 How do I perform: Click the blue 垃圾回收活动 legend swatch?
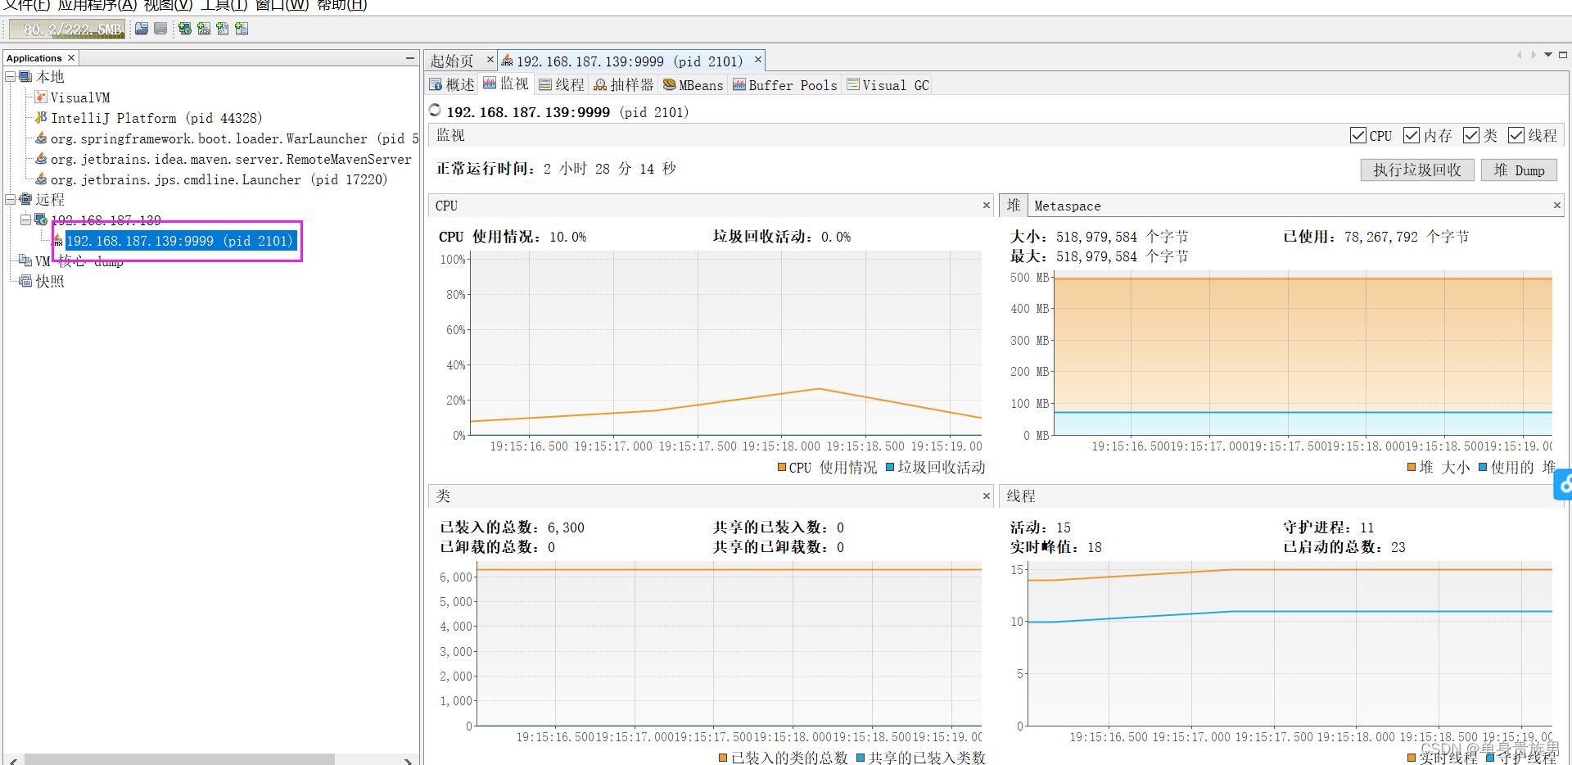point(890,467)
